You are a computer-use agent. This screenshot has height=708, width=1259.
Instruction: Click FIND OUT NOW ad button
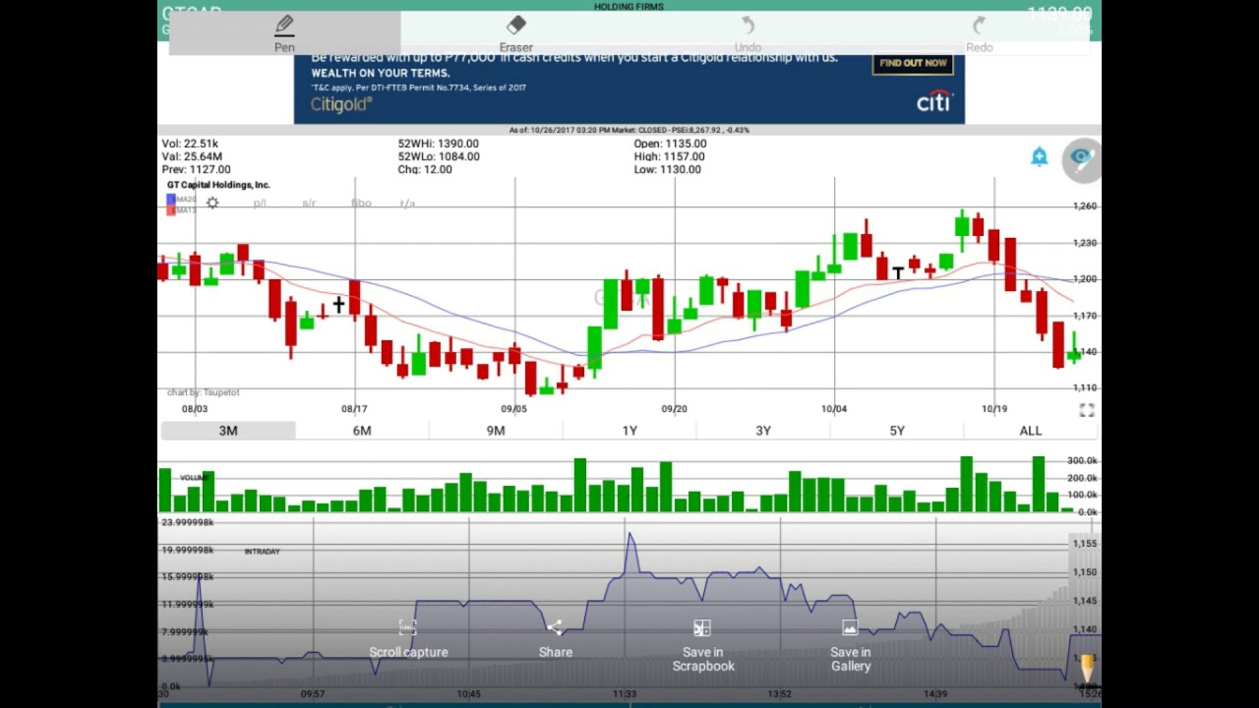point(913,63)
